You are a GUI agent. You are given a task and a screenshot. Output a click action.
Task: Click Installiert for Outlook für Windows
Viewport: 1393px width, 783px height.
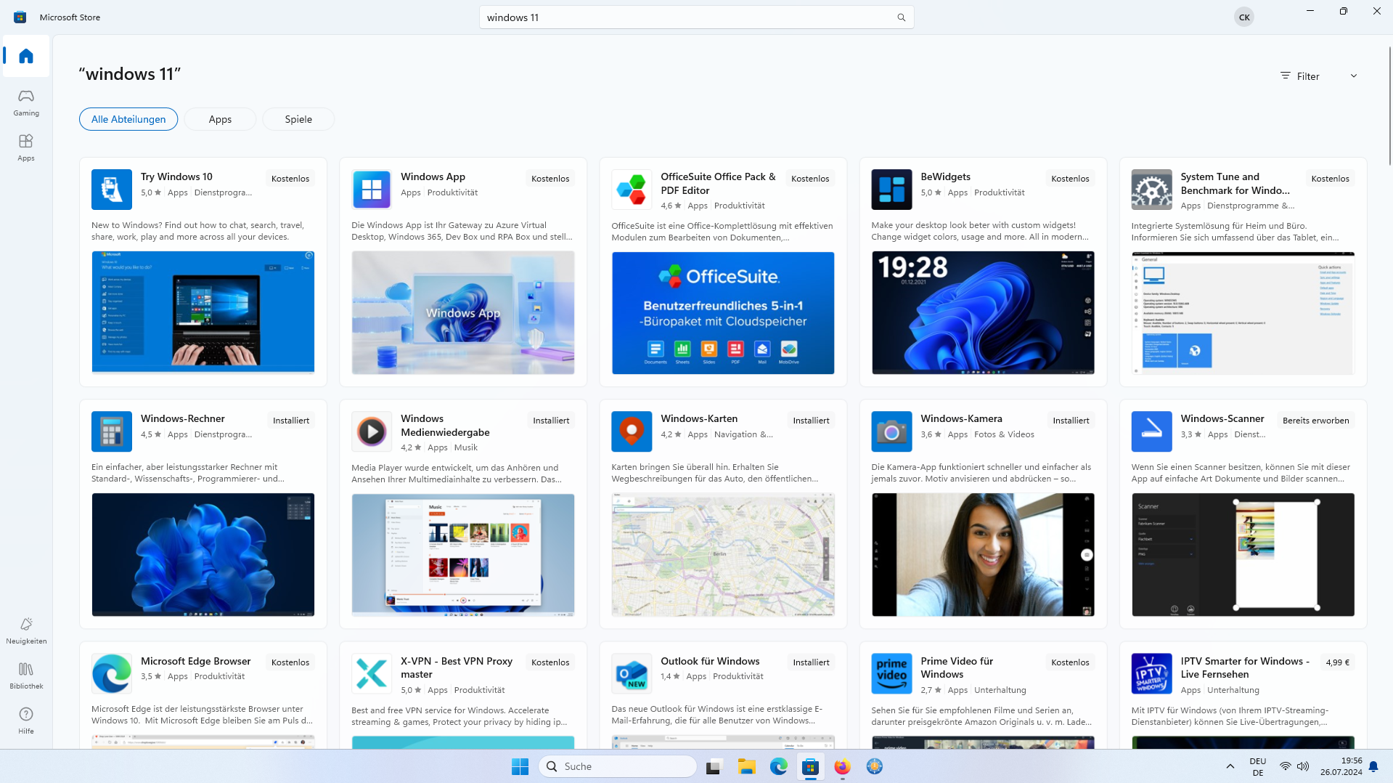pos(811,662)
